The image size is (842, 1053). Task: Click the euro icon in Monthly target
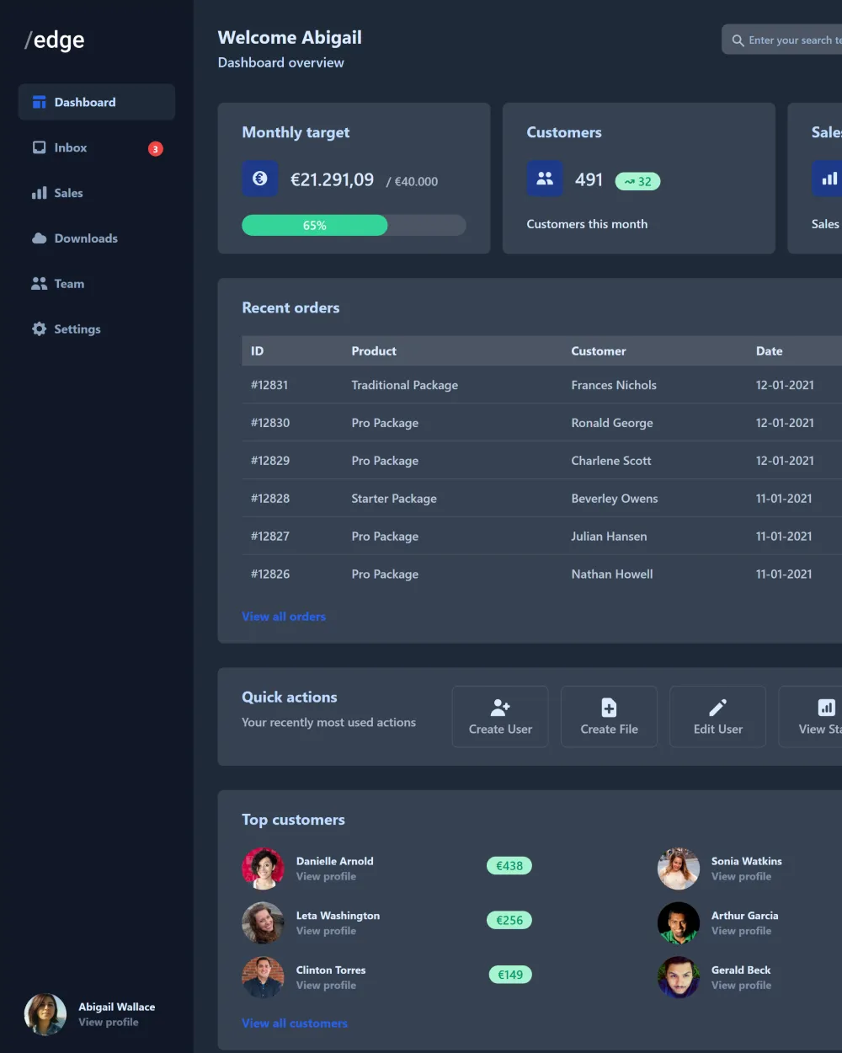[260, 179]
